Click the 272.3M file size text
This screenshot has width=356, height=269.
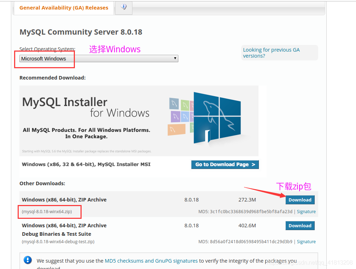tap(247, 200)
